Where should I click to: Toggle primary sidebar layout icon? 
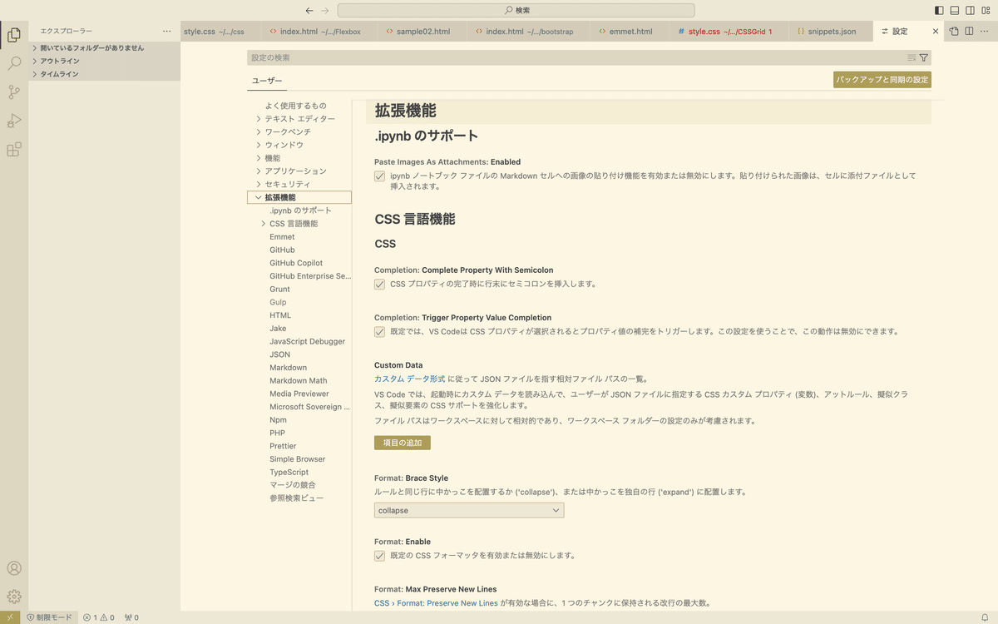(939, 11)
